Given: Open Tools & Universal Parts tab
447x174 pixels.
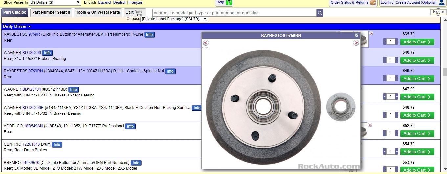Looking at the screenshot, I should [98, 13].
